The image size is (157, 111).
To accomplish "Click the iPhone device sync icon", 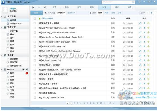I will [x=24, y=70].
